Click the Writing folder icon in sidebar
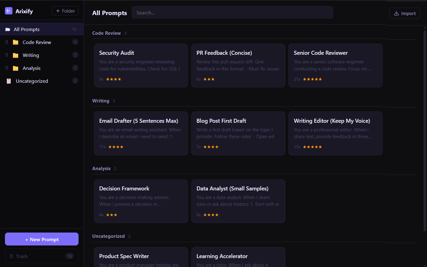Image resolution: width=427 pixels, height=267 pixels. coord(15,55)
